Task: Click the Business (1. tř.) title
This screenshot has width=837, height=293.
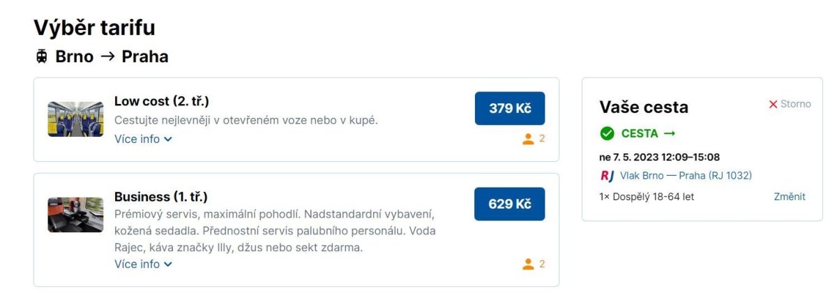Action: click(161, 197)
